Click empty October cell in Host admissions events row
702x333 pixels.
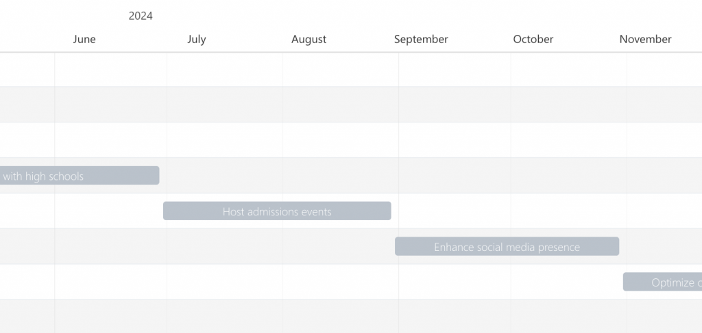click(x=568, y=211)
